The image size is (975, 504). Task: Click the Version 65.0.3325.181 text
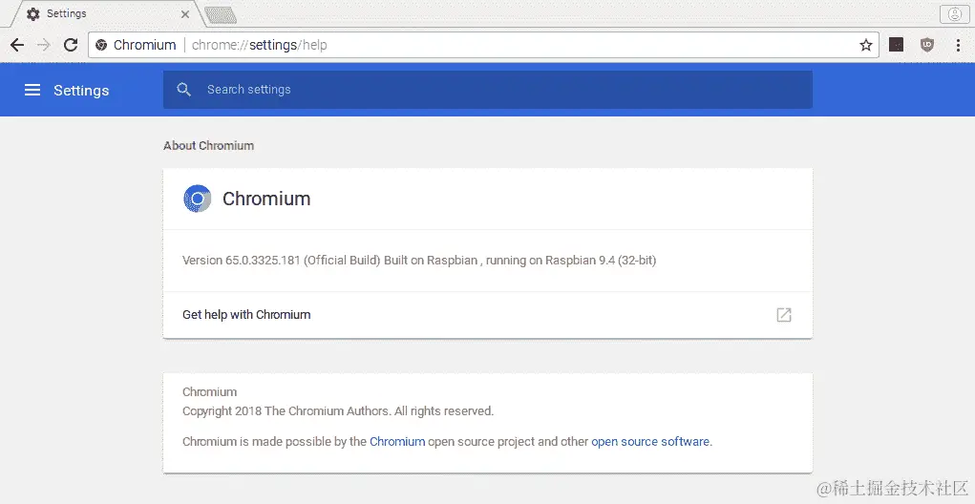click(419, 261)
